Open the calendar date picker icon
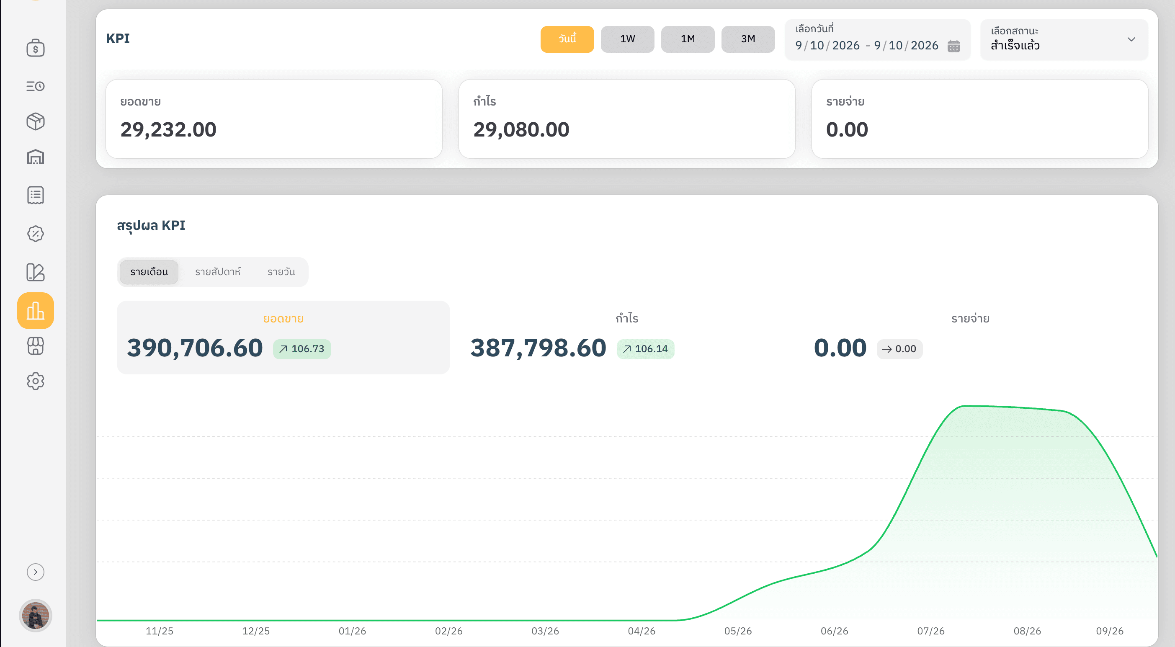Image resolution: width=1175 pixels, height=647 pixels. click(954, 46)
